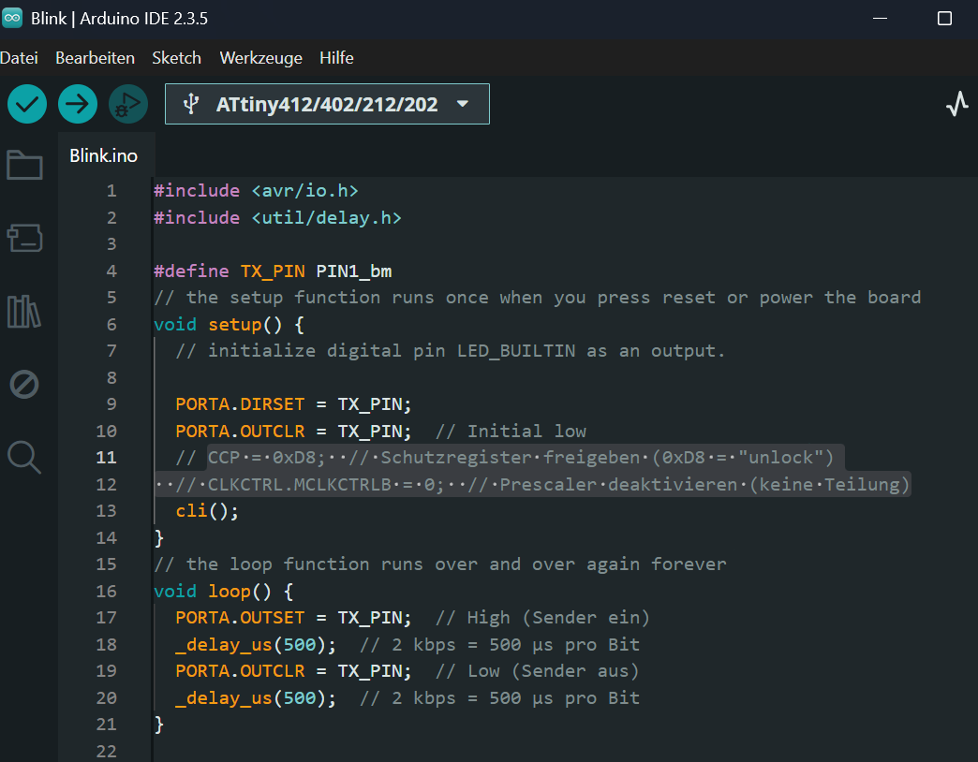Image resolution: width=978 pixels, height=762 pixels.
Task: Show the Library Manager sidebar icon
Action: coord(24,311)
